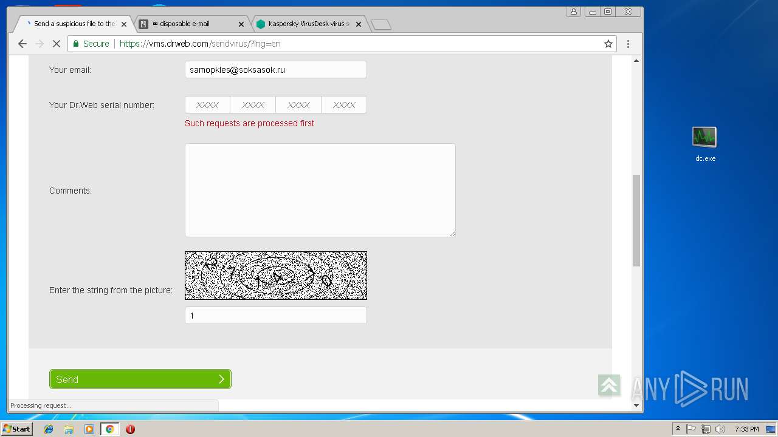The height and width of the screenshot is (437, 778).
Task: Click the third serial number box
Action: click(298, 105)
